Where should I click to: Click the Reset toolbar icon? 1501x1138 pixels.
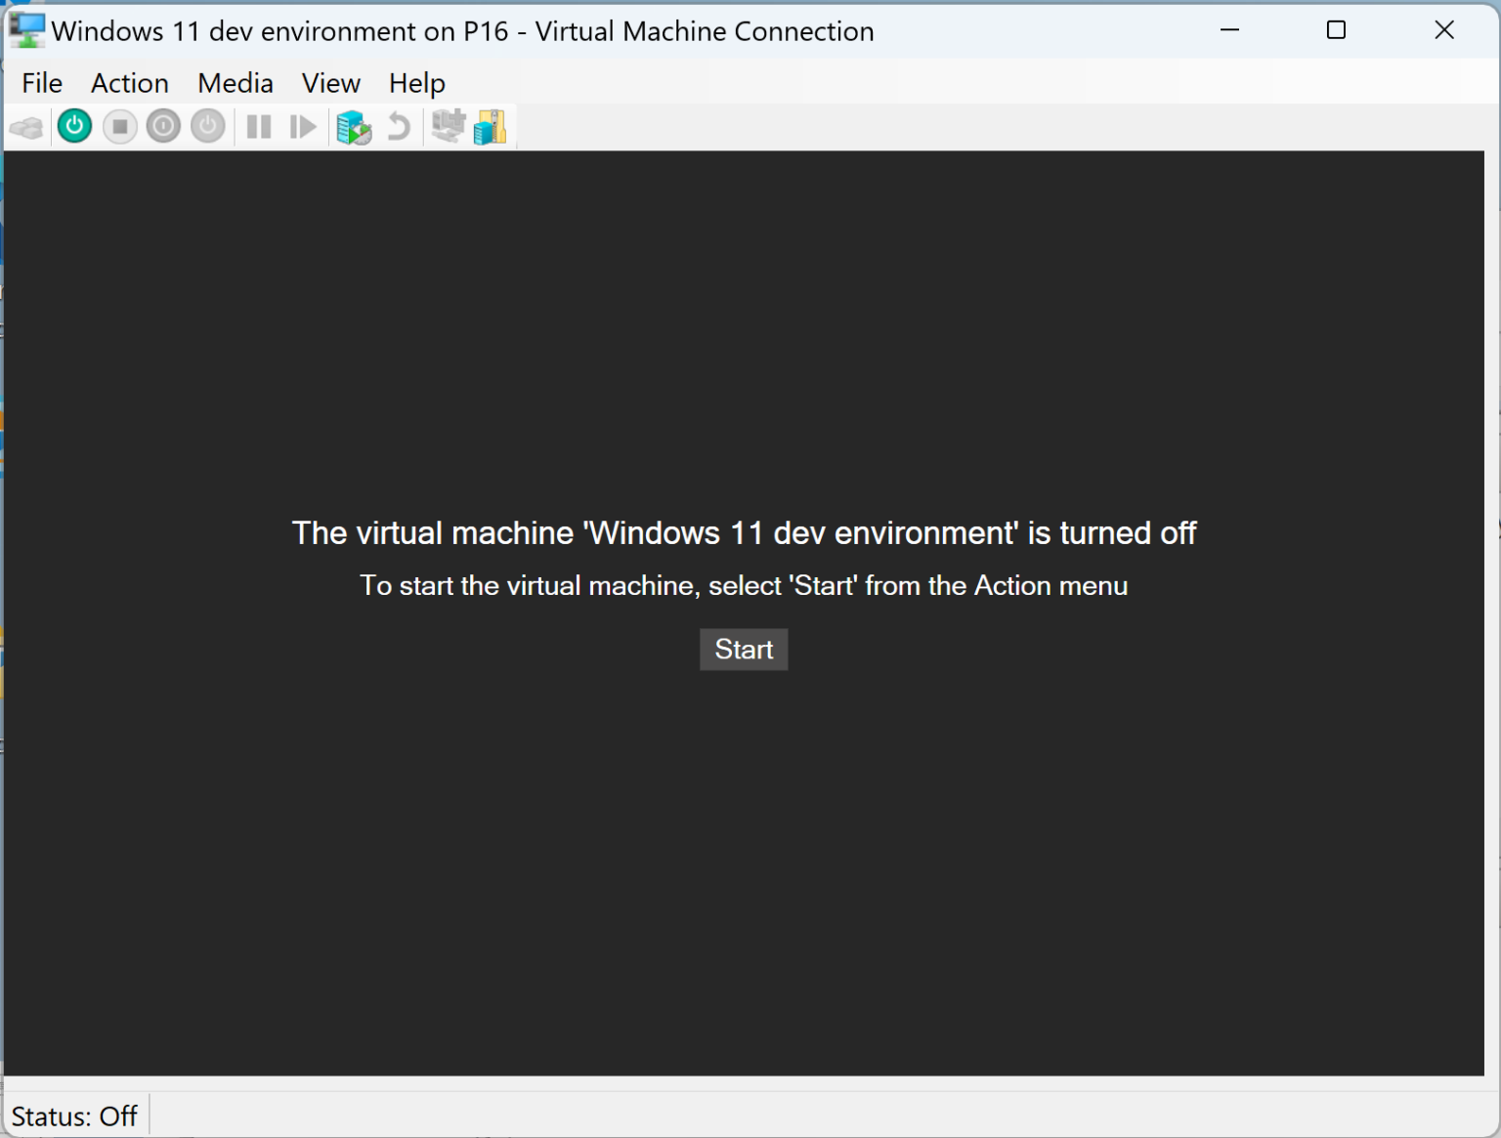(x=302, y=126)
